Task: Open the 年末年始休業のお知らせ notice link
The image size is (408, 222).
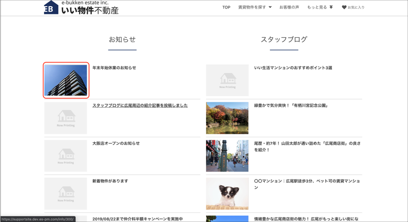Action: pos(114,68)
